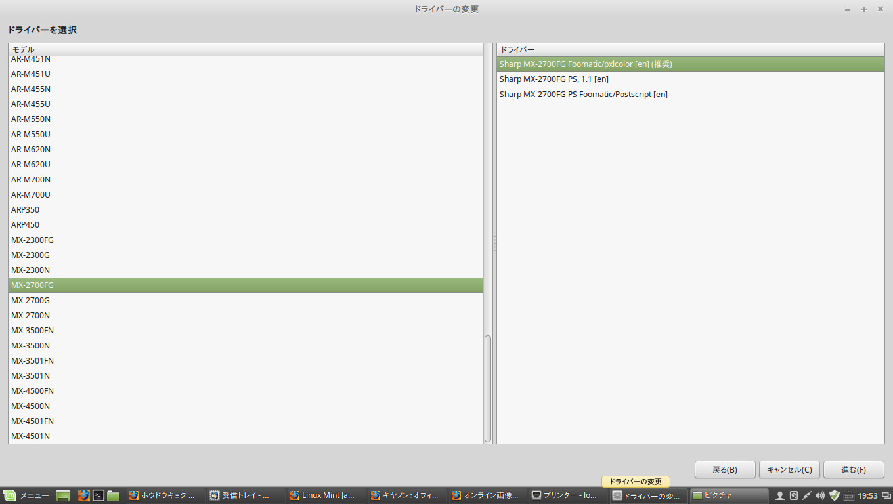893x504 pixels.
Task: Select model ARP450
Action: 246,225
